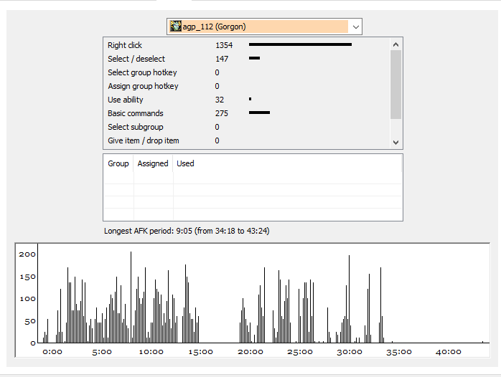The width and height of the screenshot is (501, 377).
Task: Select the Select / deselect row
Action: (x=246, y=59)
